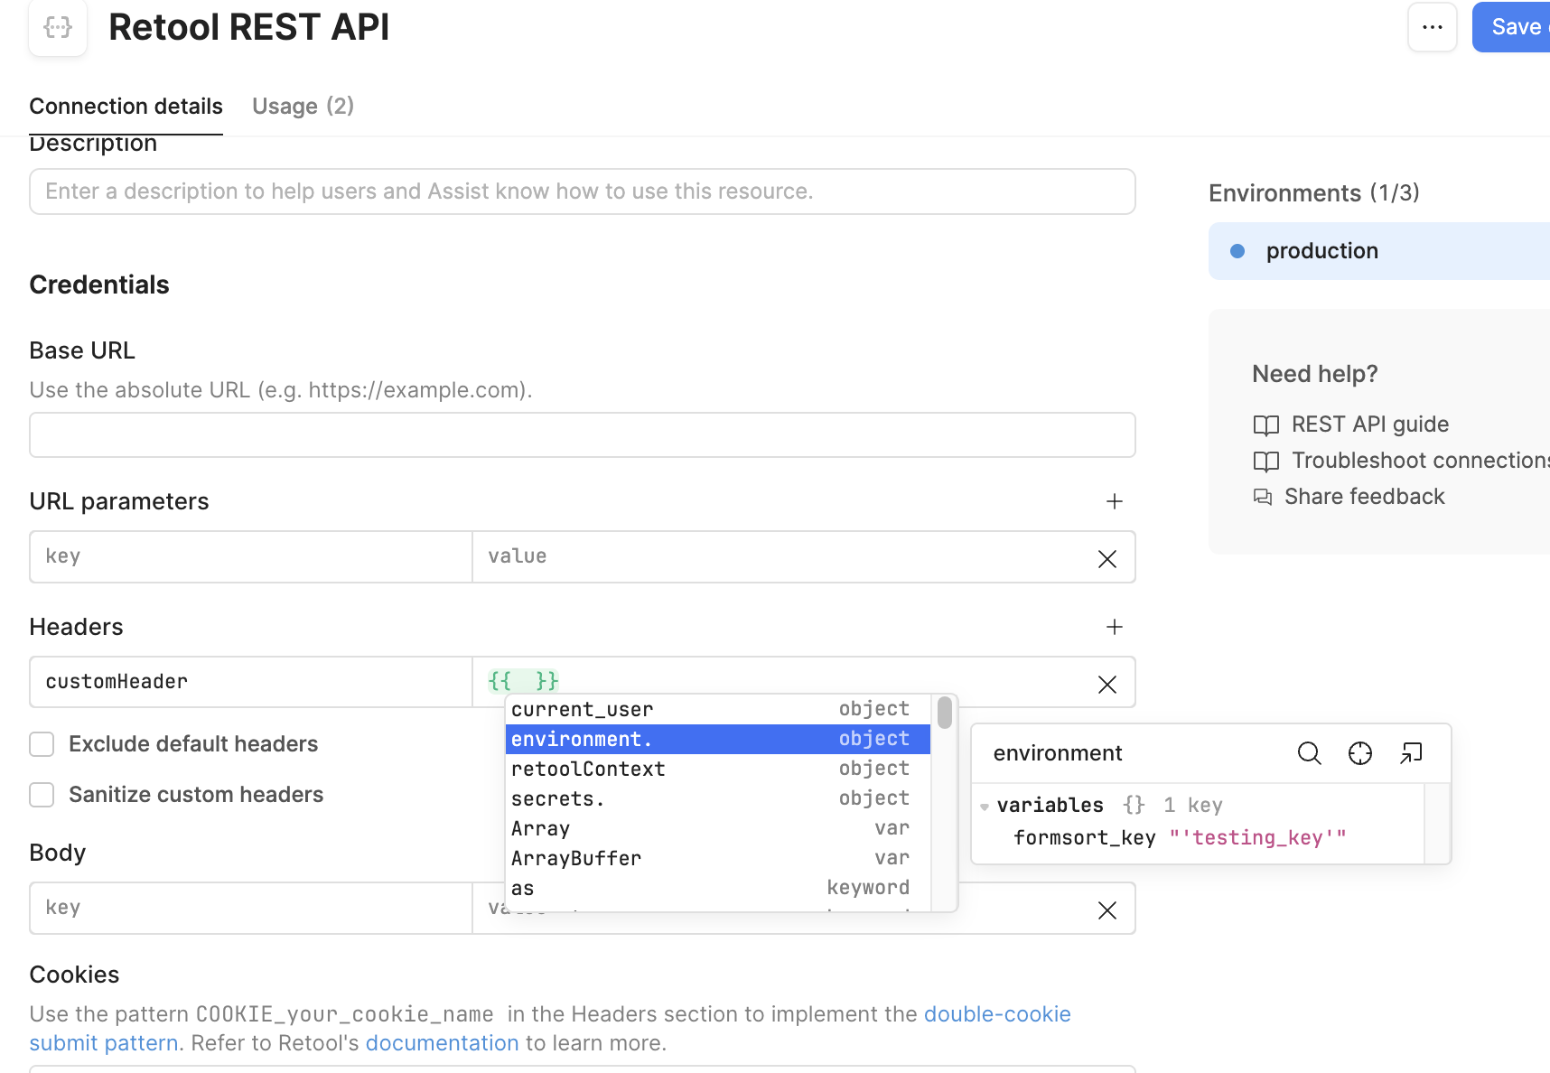
Task: Select the production environment
Action: tap(1321, 251)
